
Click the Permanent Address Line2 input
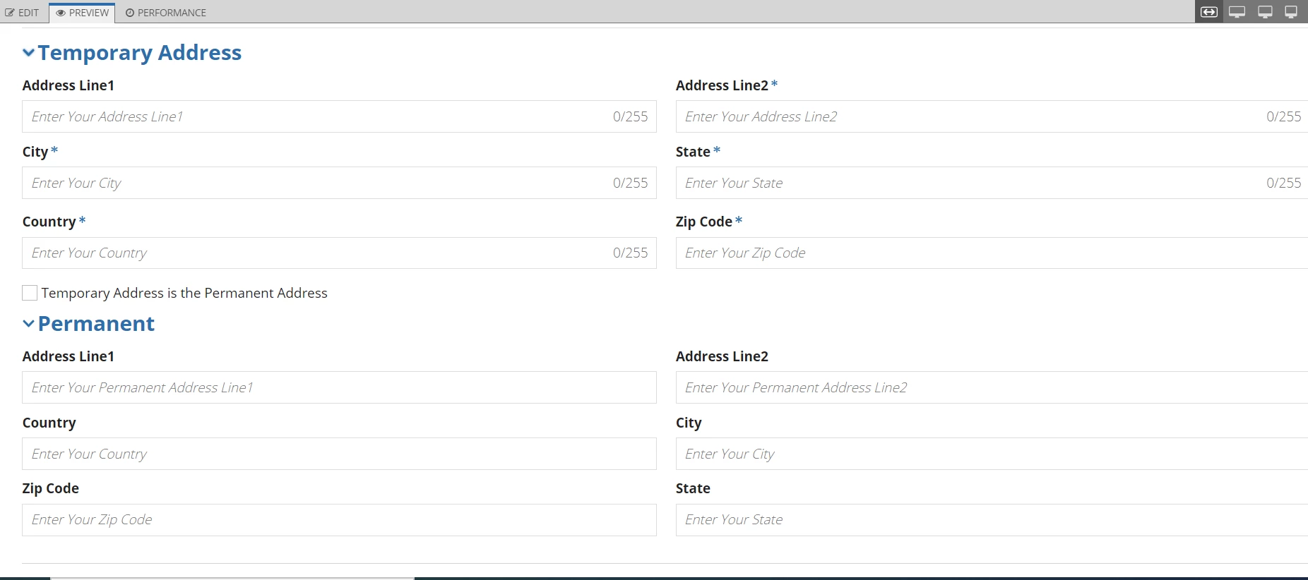click(x=992, y=387)
